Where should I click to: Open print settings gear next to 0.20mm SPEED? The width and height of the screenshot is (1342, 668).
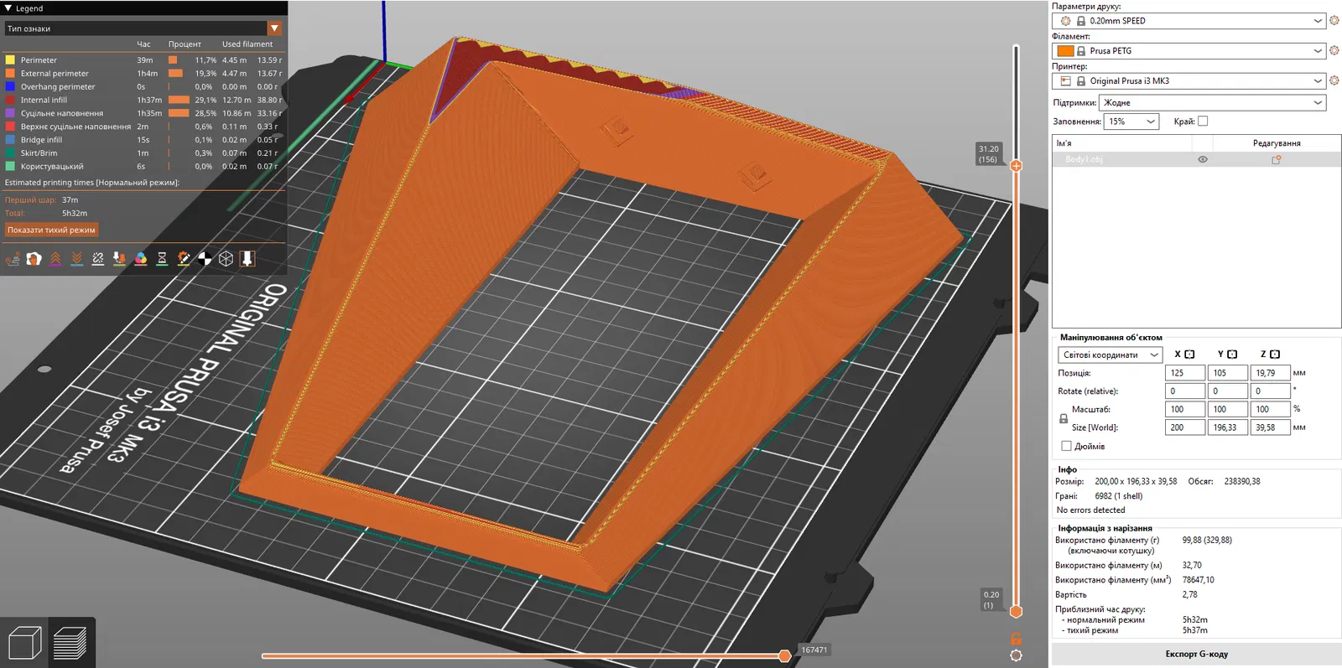[1334, 21]
